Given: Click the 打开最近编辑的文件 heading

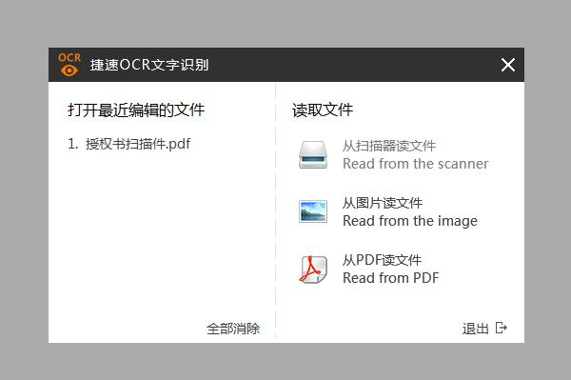Looking at the screenshot, I should pos(136,110).
